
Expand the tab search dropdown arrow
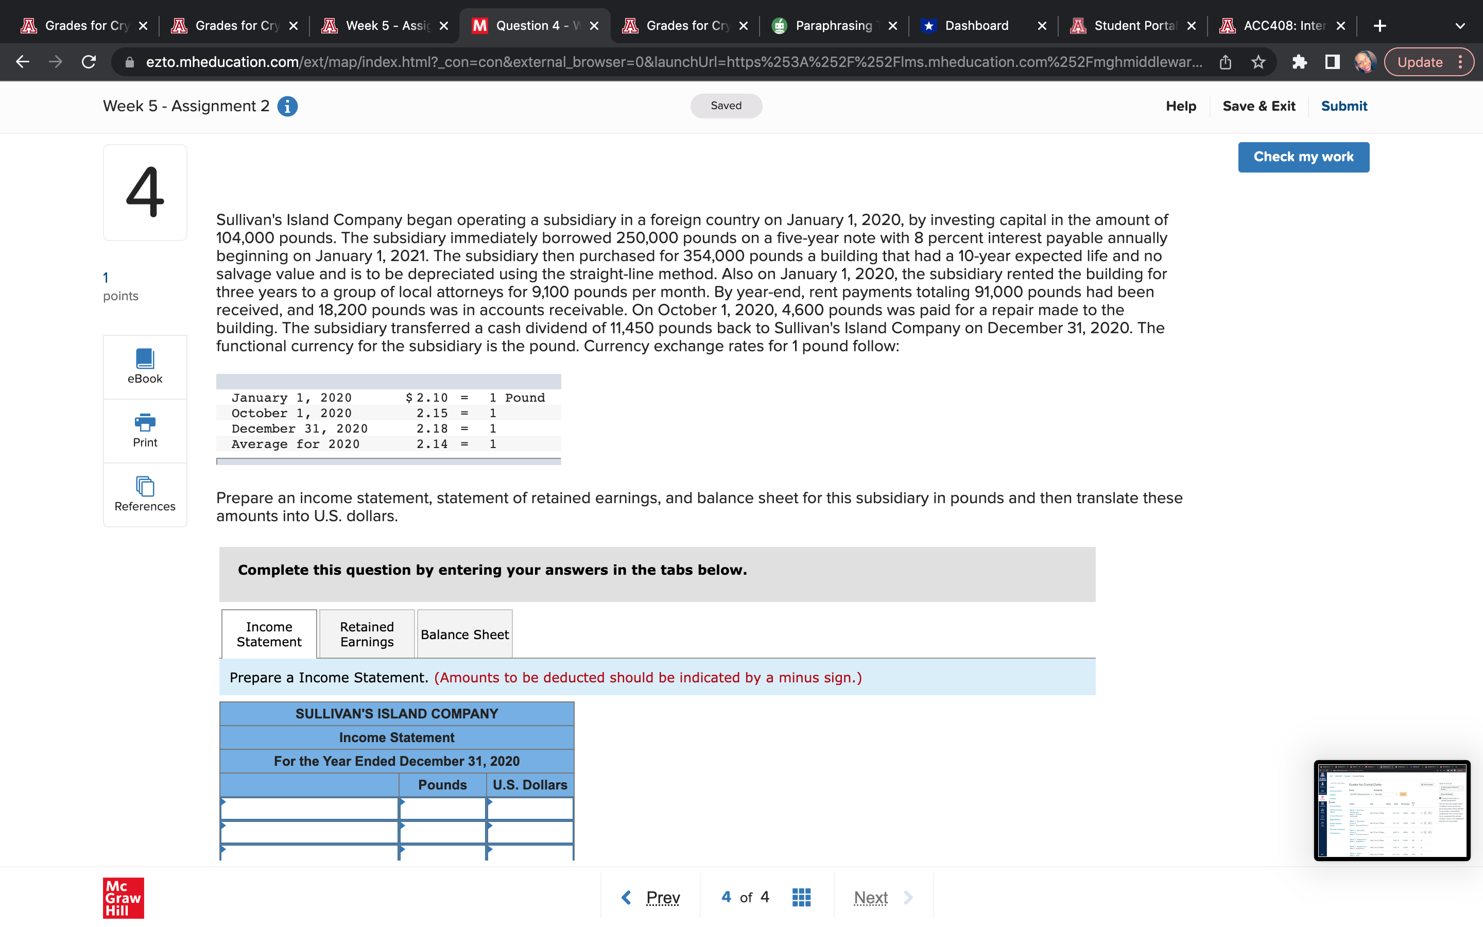coord(1460,26)
